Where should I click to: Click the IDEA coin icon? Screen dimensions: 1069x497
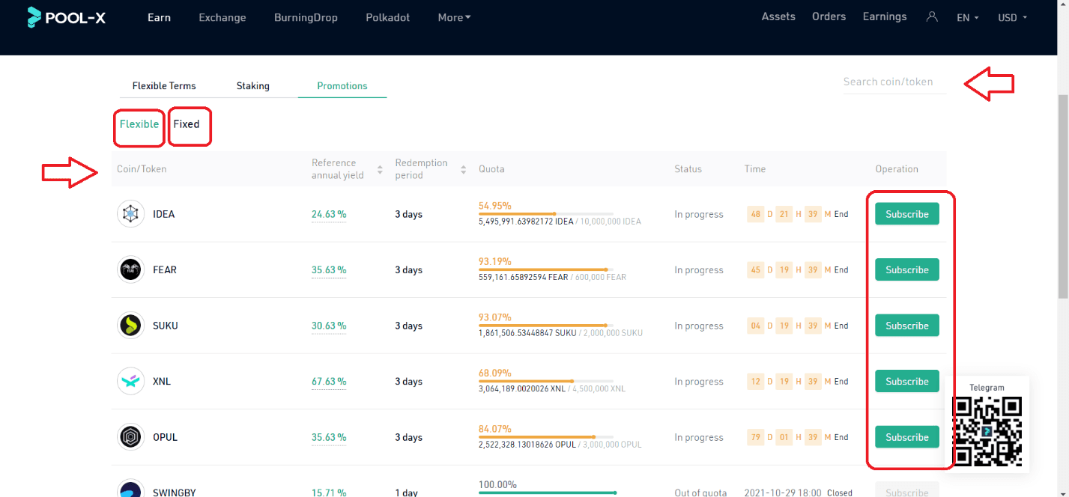pyautogui.click(x=131, y=214)
